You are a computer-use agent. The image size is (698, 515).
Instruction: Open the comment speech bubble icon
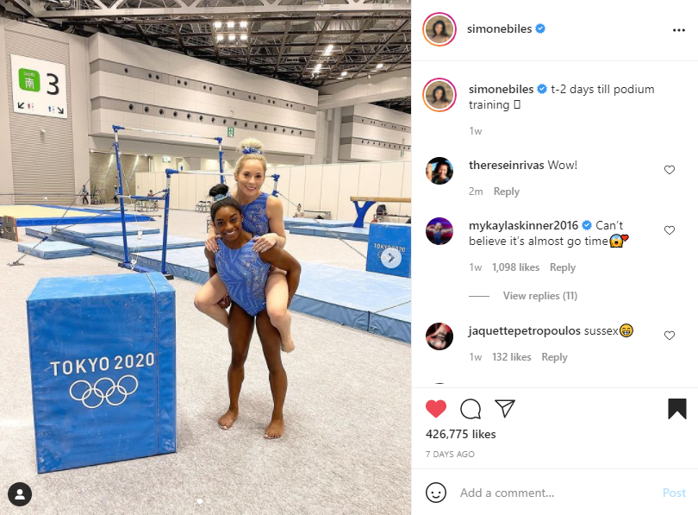(x=471, y=409)
